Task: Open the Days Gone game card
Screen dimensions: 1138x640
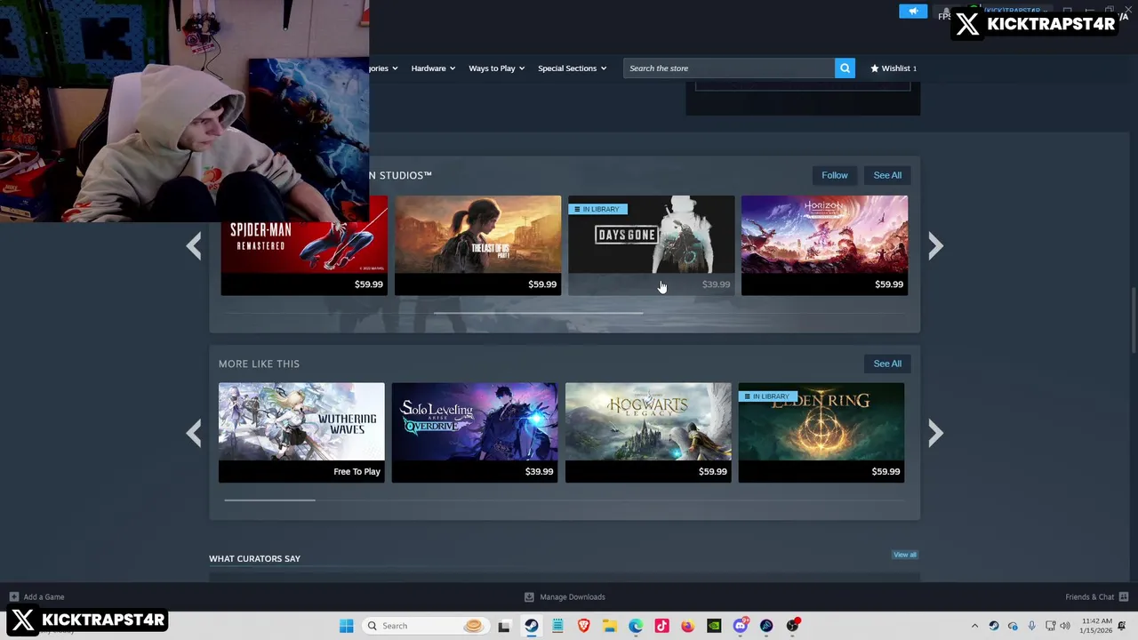Action: coord(651,245)
